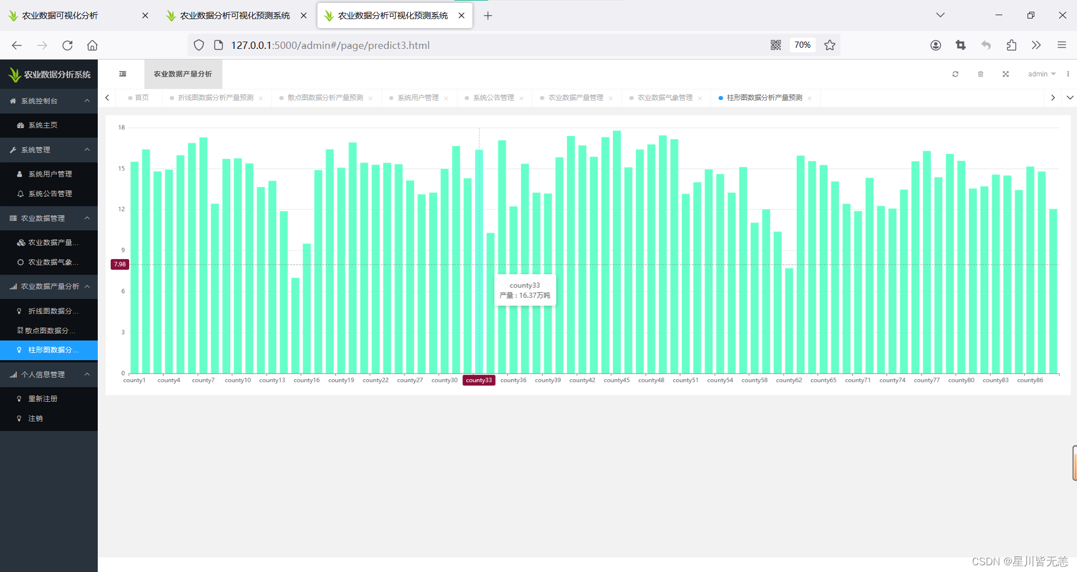Open 系统公告管理 in sidebar
Image resolution: width=1077 pixels, height=572 pixels.
tap(49, 194)
